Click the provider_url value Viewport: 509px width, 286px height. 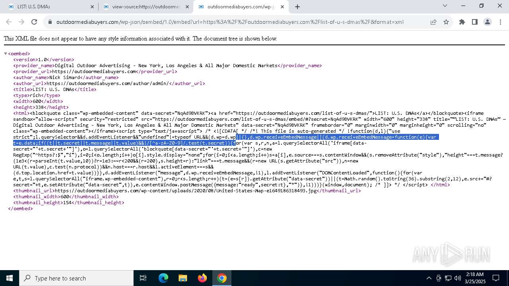94,71
